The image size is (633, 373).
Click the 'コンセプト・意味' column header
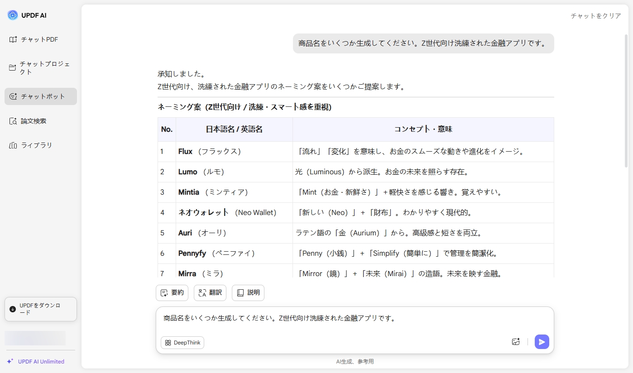click(x=423, y=129)
